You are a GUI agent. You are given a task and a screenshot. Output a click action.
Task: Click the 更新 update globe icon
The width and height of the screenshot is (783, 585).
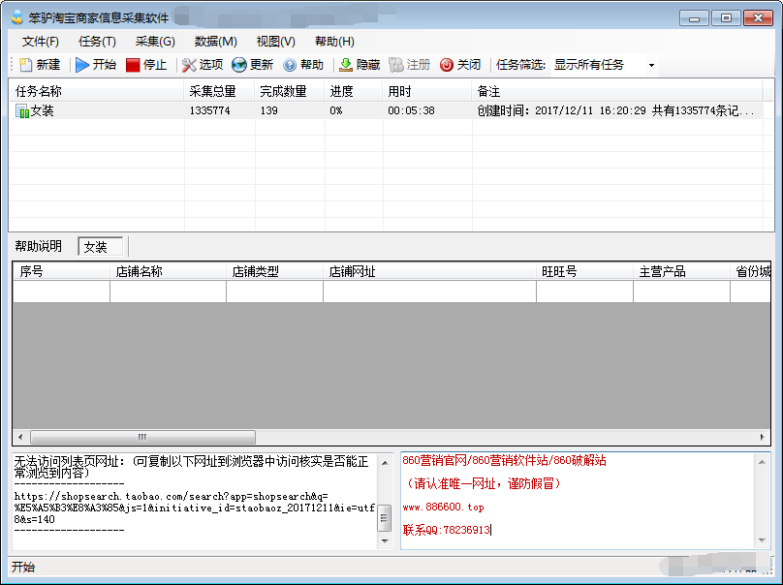pyautogui.click(x=239, y=65)
